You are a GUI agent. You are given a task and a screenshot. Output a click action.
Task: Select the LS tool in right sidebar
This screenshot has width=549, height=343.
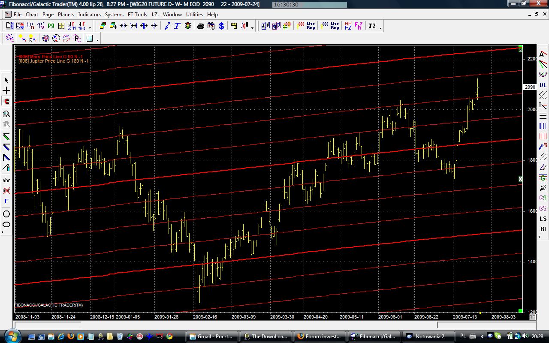[543, 219]
